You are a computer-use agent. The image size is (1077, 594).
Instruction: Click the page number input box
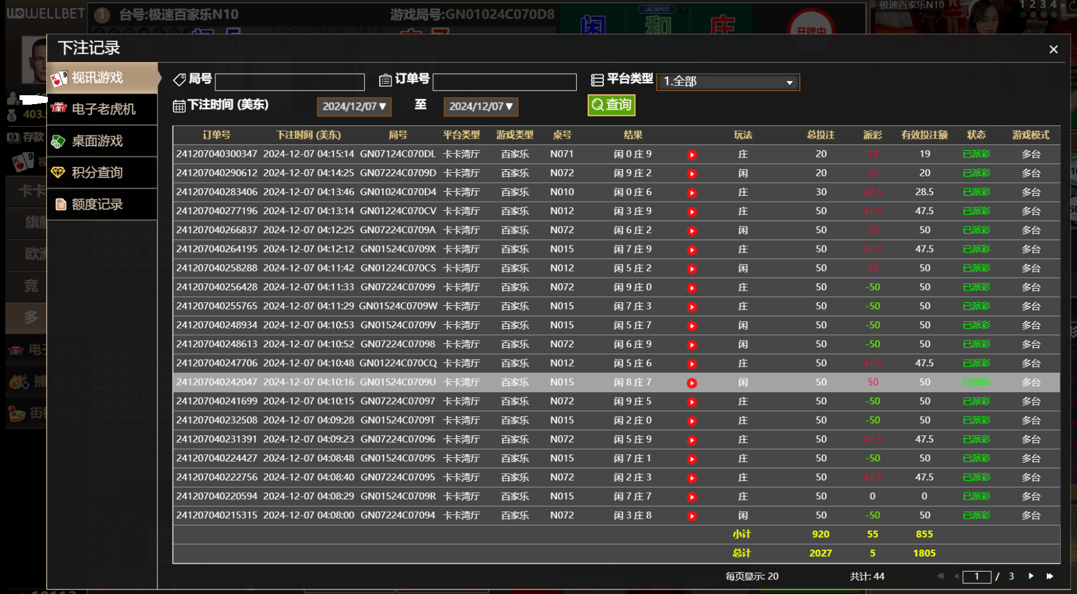(x=976, y=577)
